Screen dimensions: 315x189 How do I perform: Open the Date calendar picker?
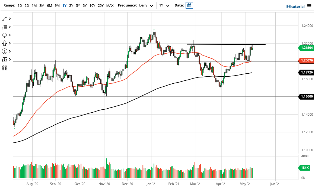(189, 5)
